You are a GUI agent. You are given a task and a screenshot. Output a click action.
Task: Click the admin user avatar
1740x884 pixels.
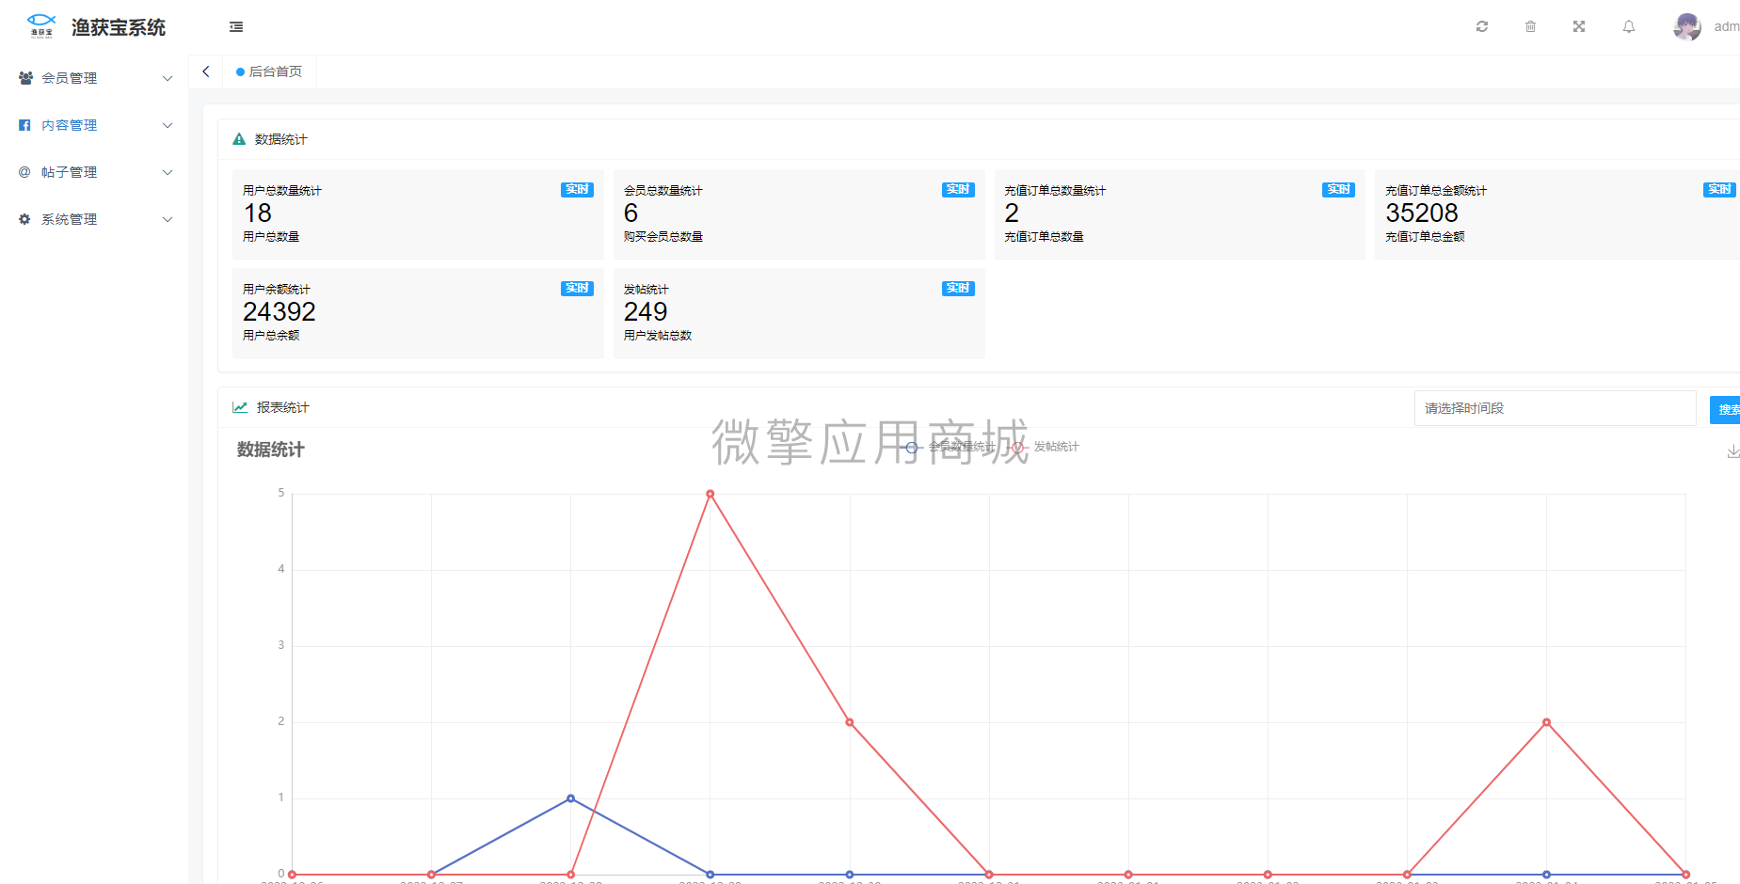[x=1687, y=26]
